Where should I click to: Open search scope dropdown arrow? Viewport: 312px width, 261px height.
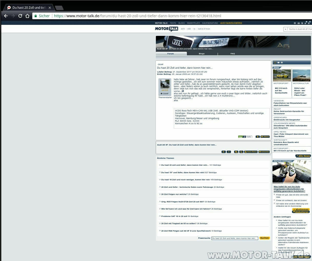(x=285, y=29)
